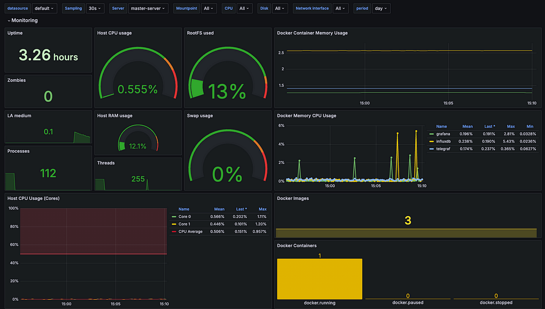
Task: Open the Sampling 30s dropdown
Action: 94,8
